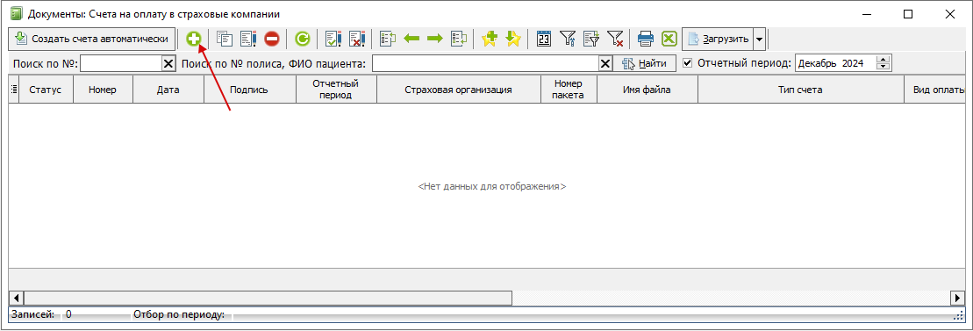Click the filter settings icon with document
973x331 pixels.
(590, 40)
